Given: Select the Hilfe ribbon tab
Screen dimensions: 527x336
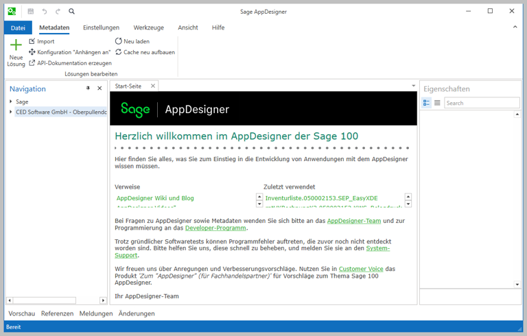Looking at the screenshot, I should (218, 27).
